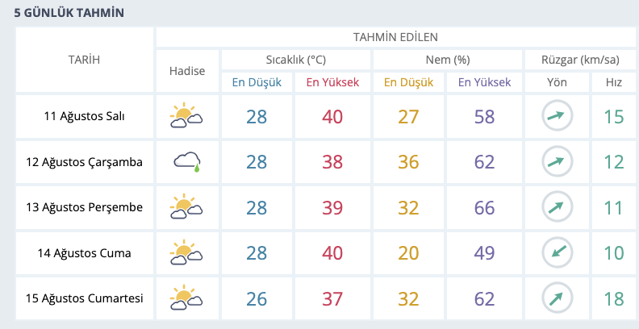Click the partly sunny icon for 13 Ağustos Perşembe

tap(186, 207)
